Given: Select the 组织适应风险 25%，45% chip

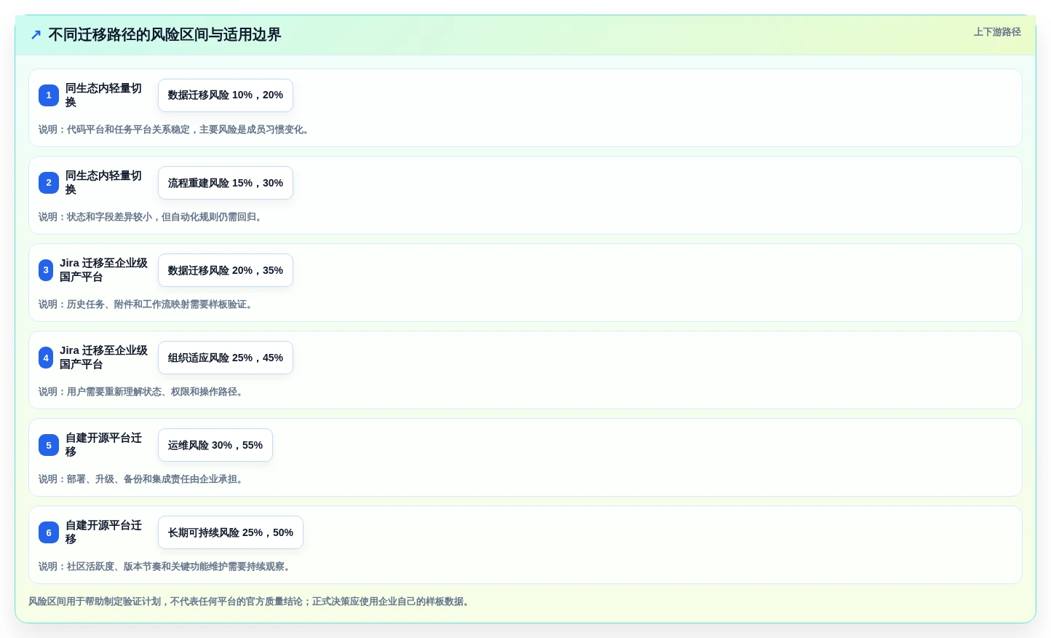Looking at the screenshot, I should [226, 358].
